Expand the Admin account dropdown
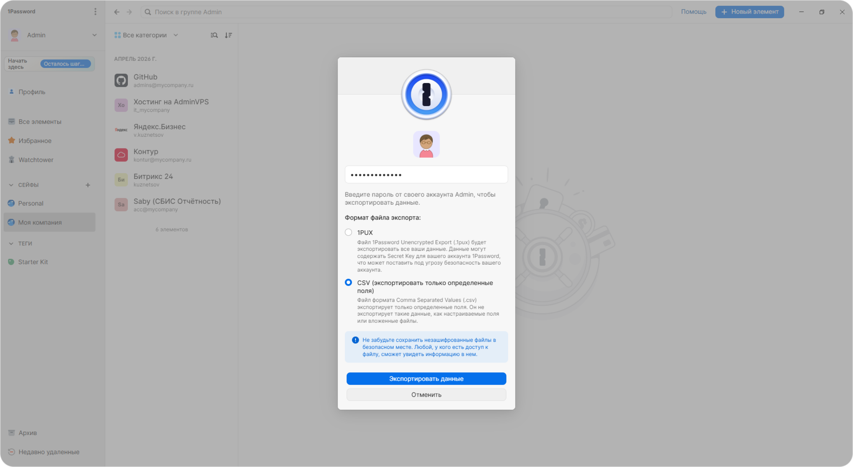853x467 pixels. (94, 35)
